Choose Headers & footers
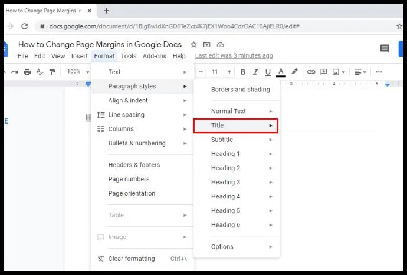This screenshot has width=407, height=275. [143, 165]
